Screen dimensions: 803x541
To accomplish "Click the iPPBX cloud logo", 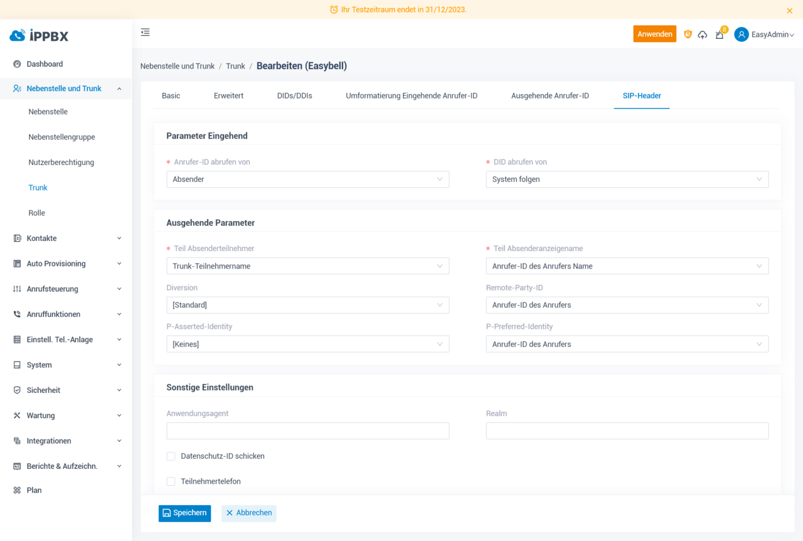I will click(18, 36).
